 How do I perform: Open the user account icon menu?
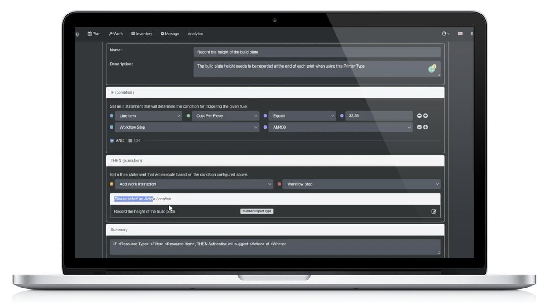pyautogui.click(x=445, y=34)
